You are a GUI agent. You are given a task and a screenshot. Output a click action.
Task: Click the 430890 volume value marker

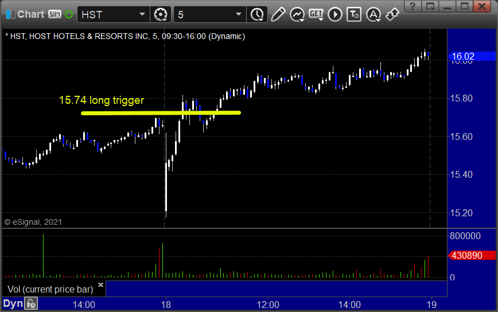click(472, 255)
